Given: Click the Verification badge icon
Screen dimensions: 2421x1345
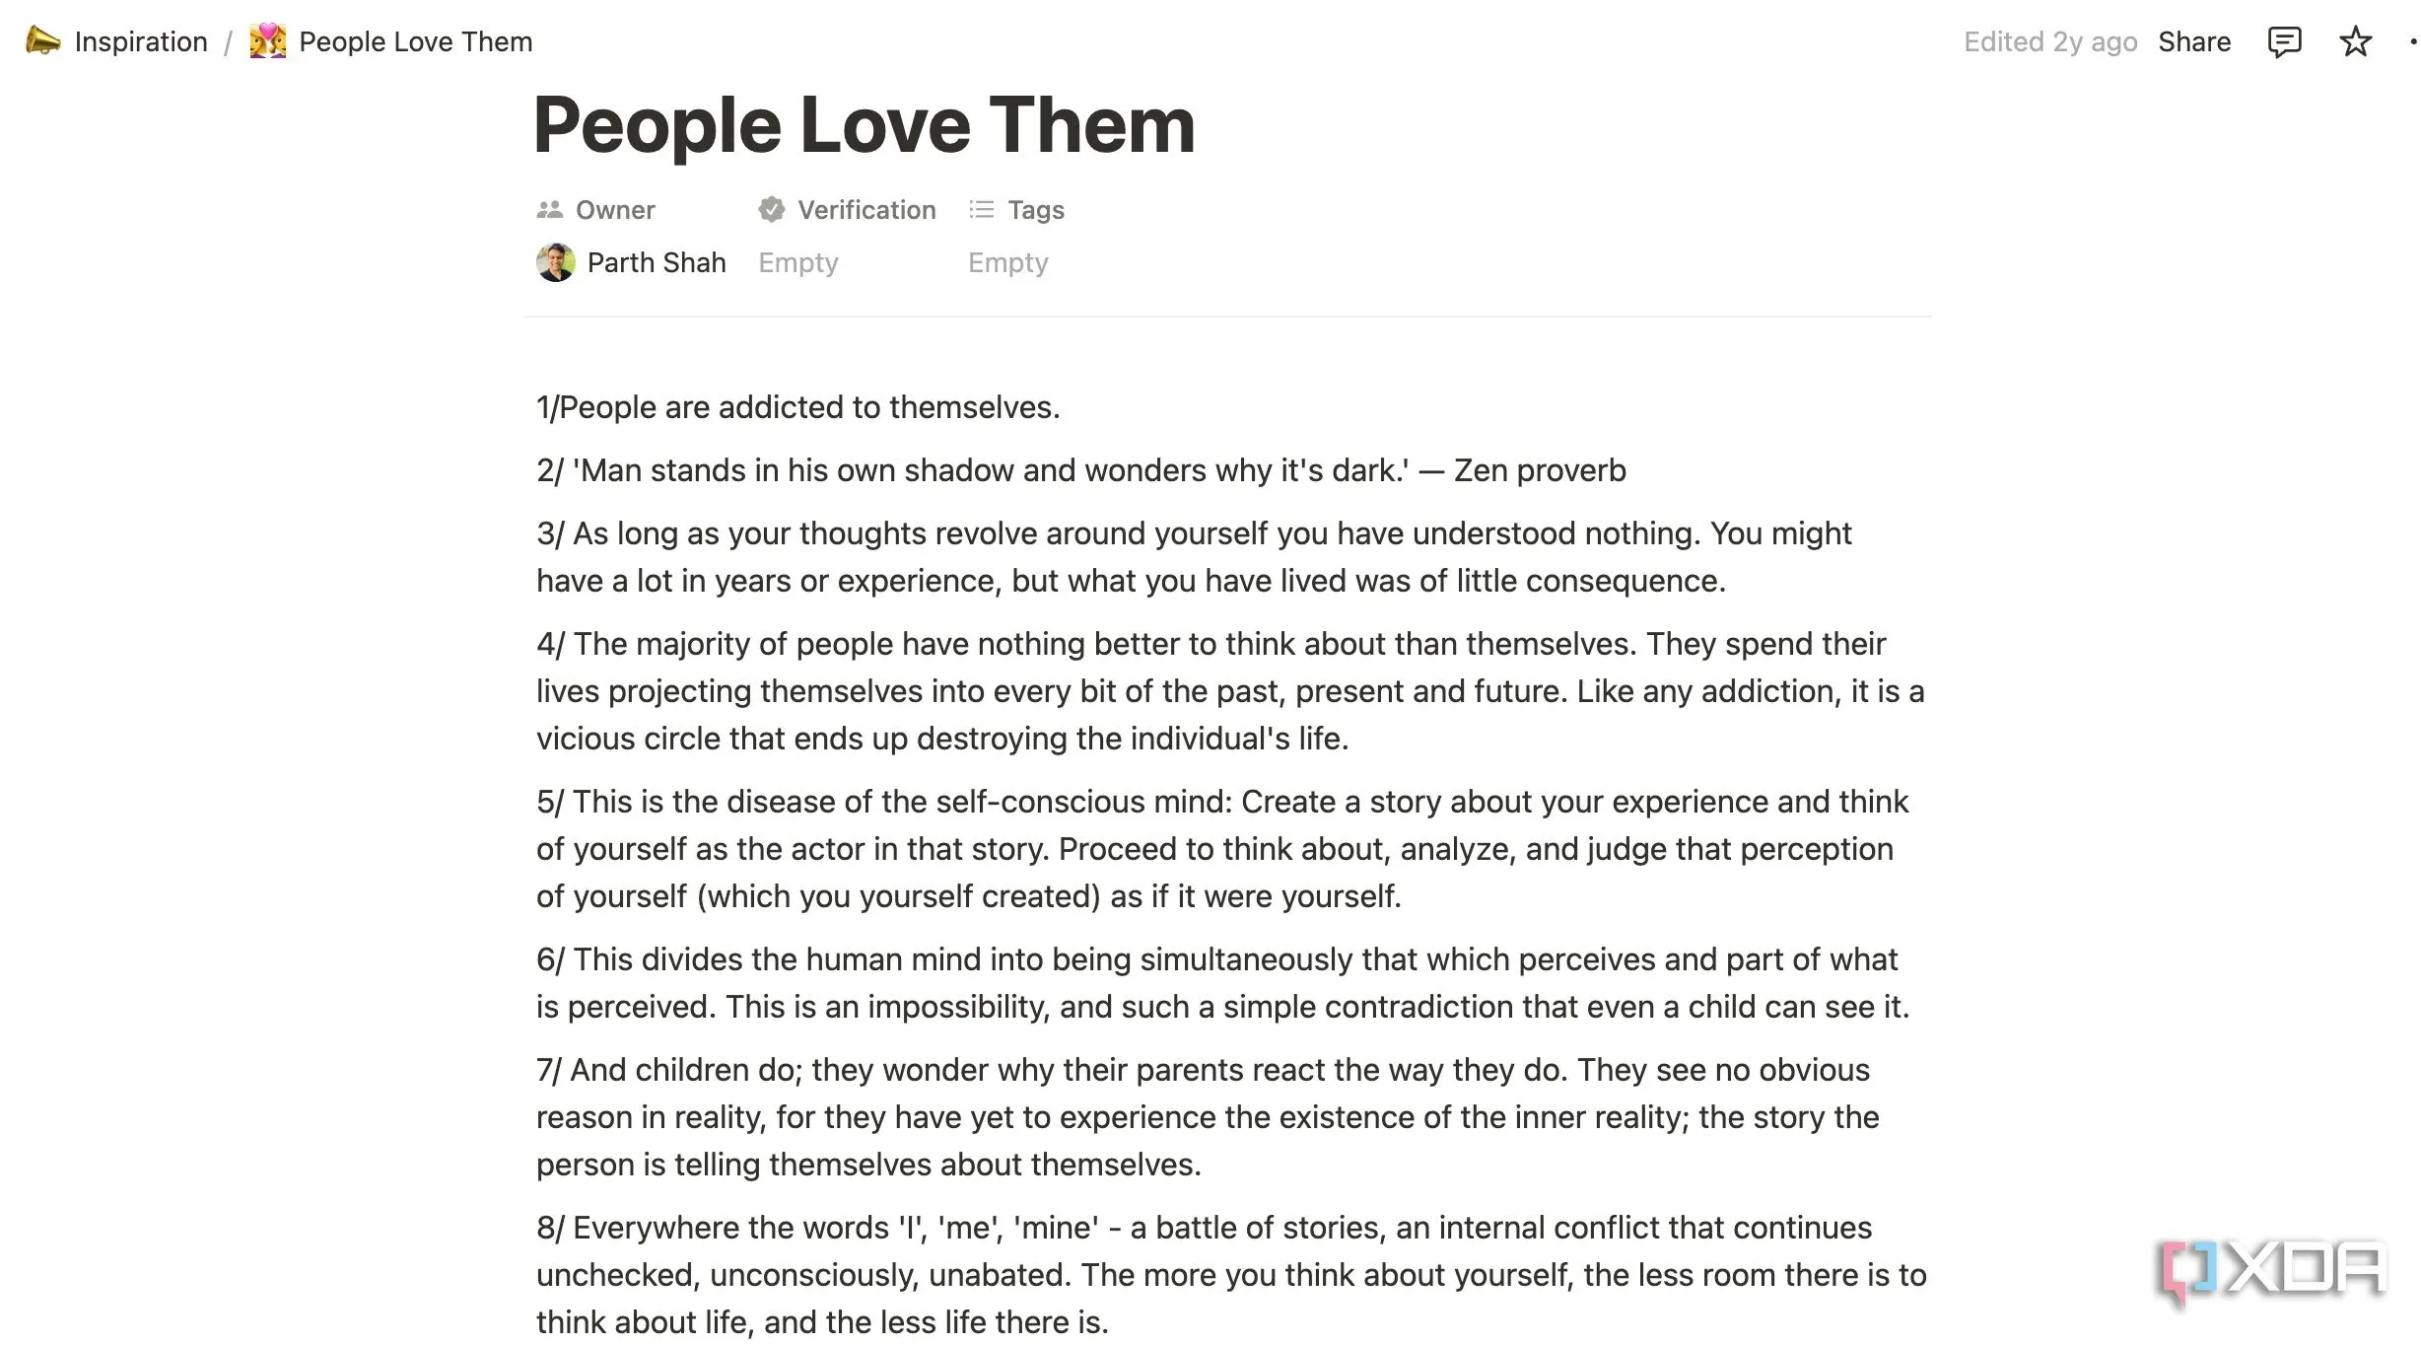Looking at the screenshot, I should 771,210.
